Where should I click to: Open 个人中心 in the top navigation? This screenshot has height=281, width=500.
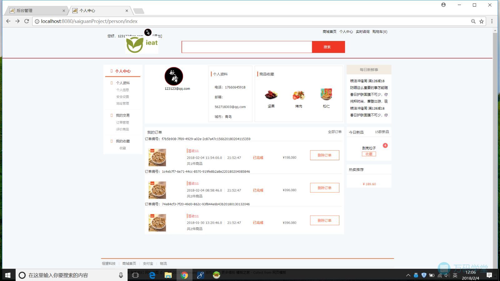coord(346,32)
